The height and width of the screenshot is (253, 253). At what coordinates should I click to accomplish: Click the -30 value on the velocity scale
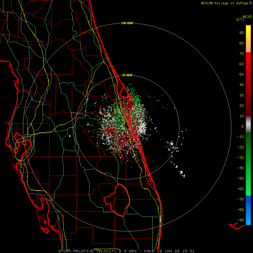(x=240, y=158)
